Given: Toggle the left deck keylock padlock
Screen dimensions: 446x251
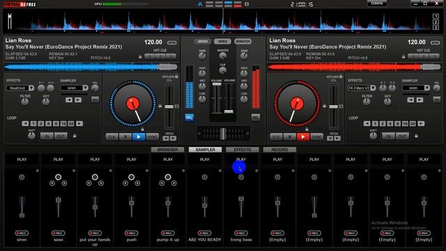Looking at the screenshot, I should [176, 76].
